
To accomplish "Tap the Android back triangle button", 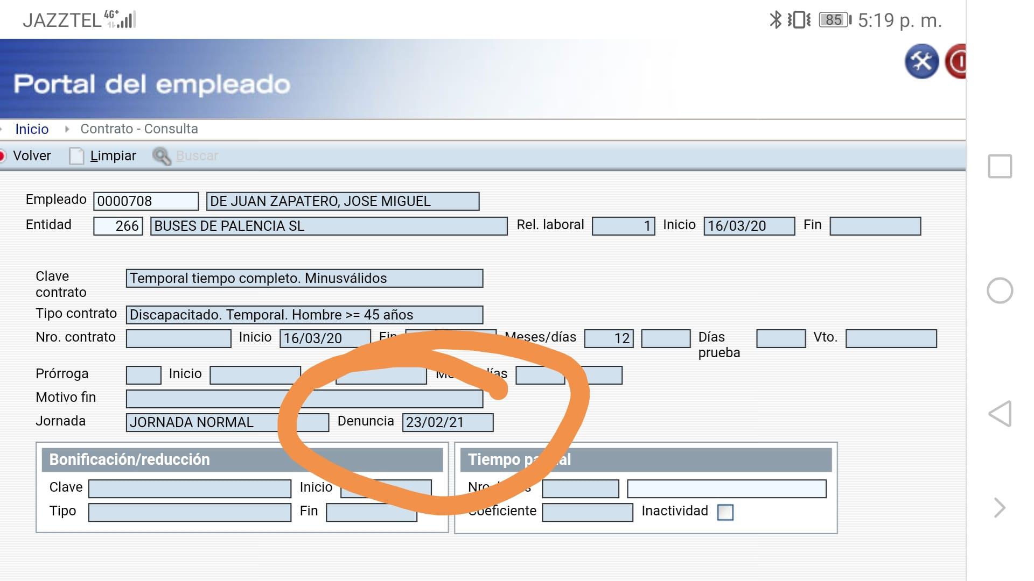I will click(x=1000, y=414).
